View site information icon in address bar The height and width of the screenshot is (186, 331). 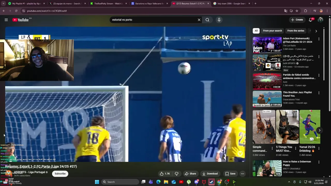tap(24, 11)
